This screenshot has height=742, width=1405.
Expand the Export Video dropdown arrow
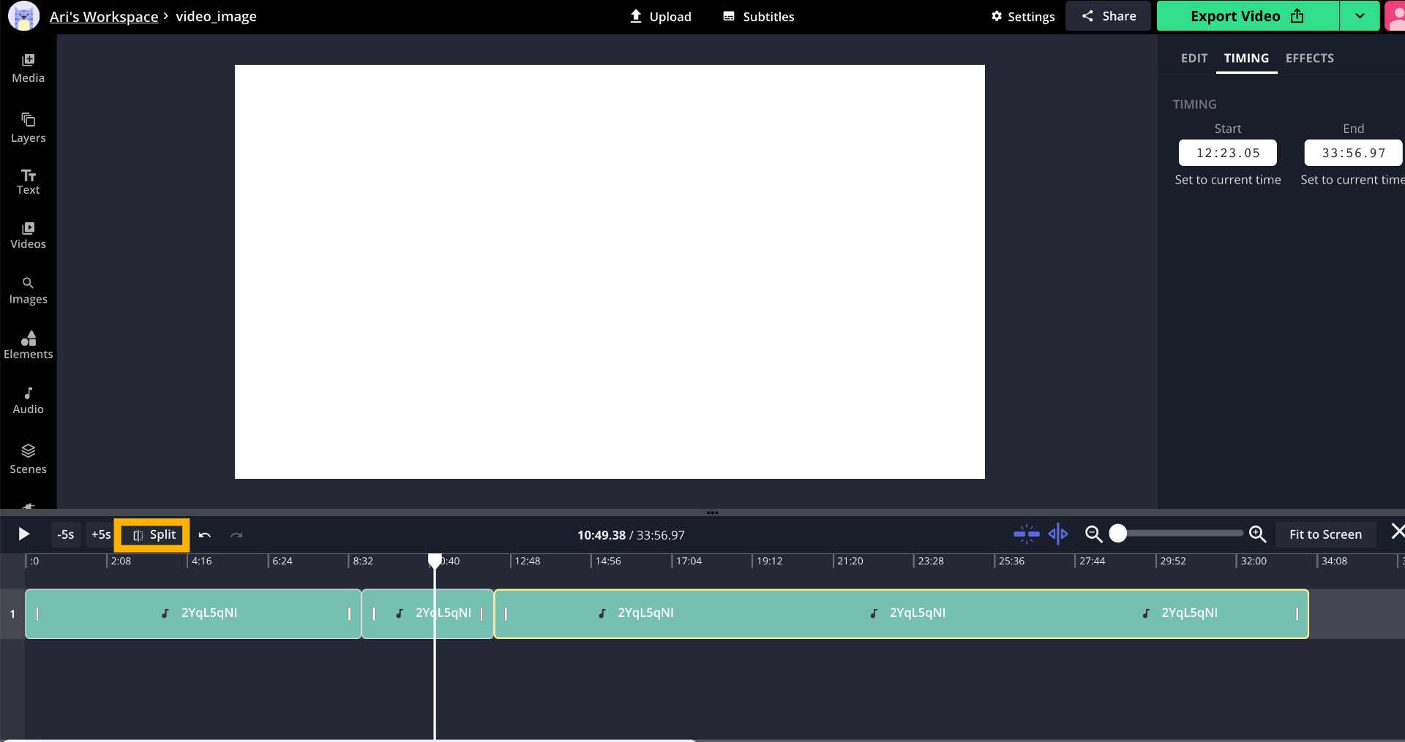tap(1360, 16)
